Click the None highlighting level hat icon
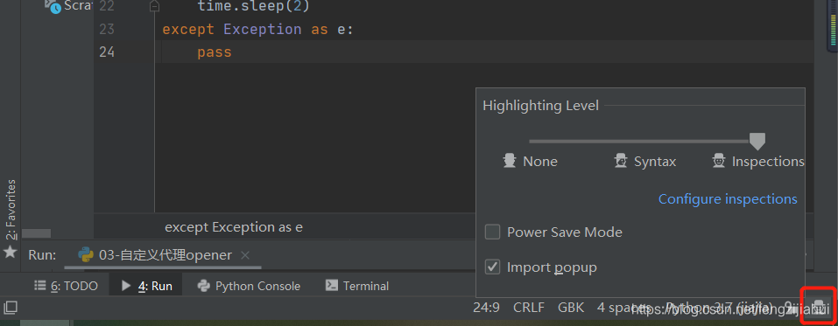This screenshot has width=838, height=326. click(x=510, y=161)
